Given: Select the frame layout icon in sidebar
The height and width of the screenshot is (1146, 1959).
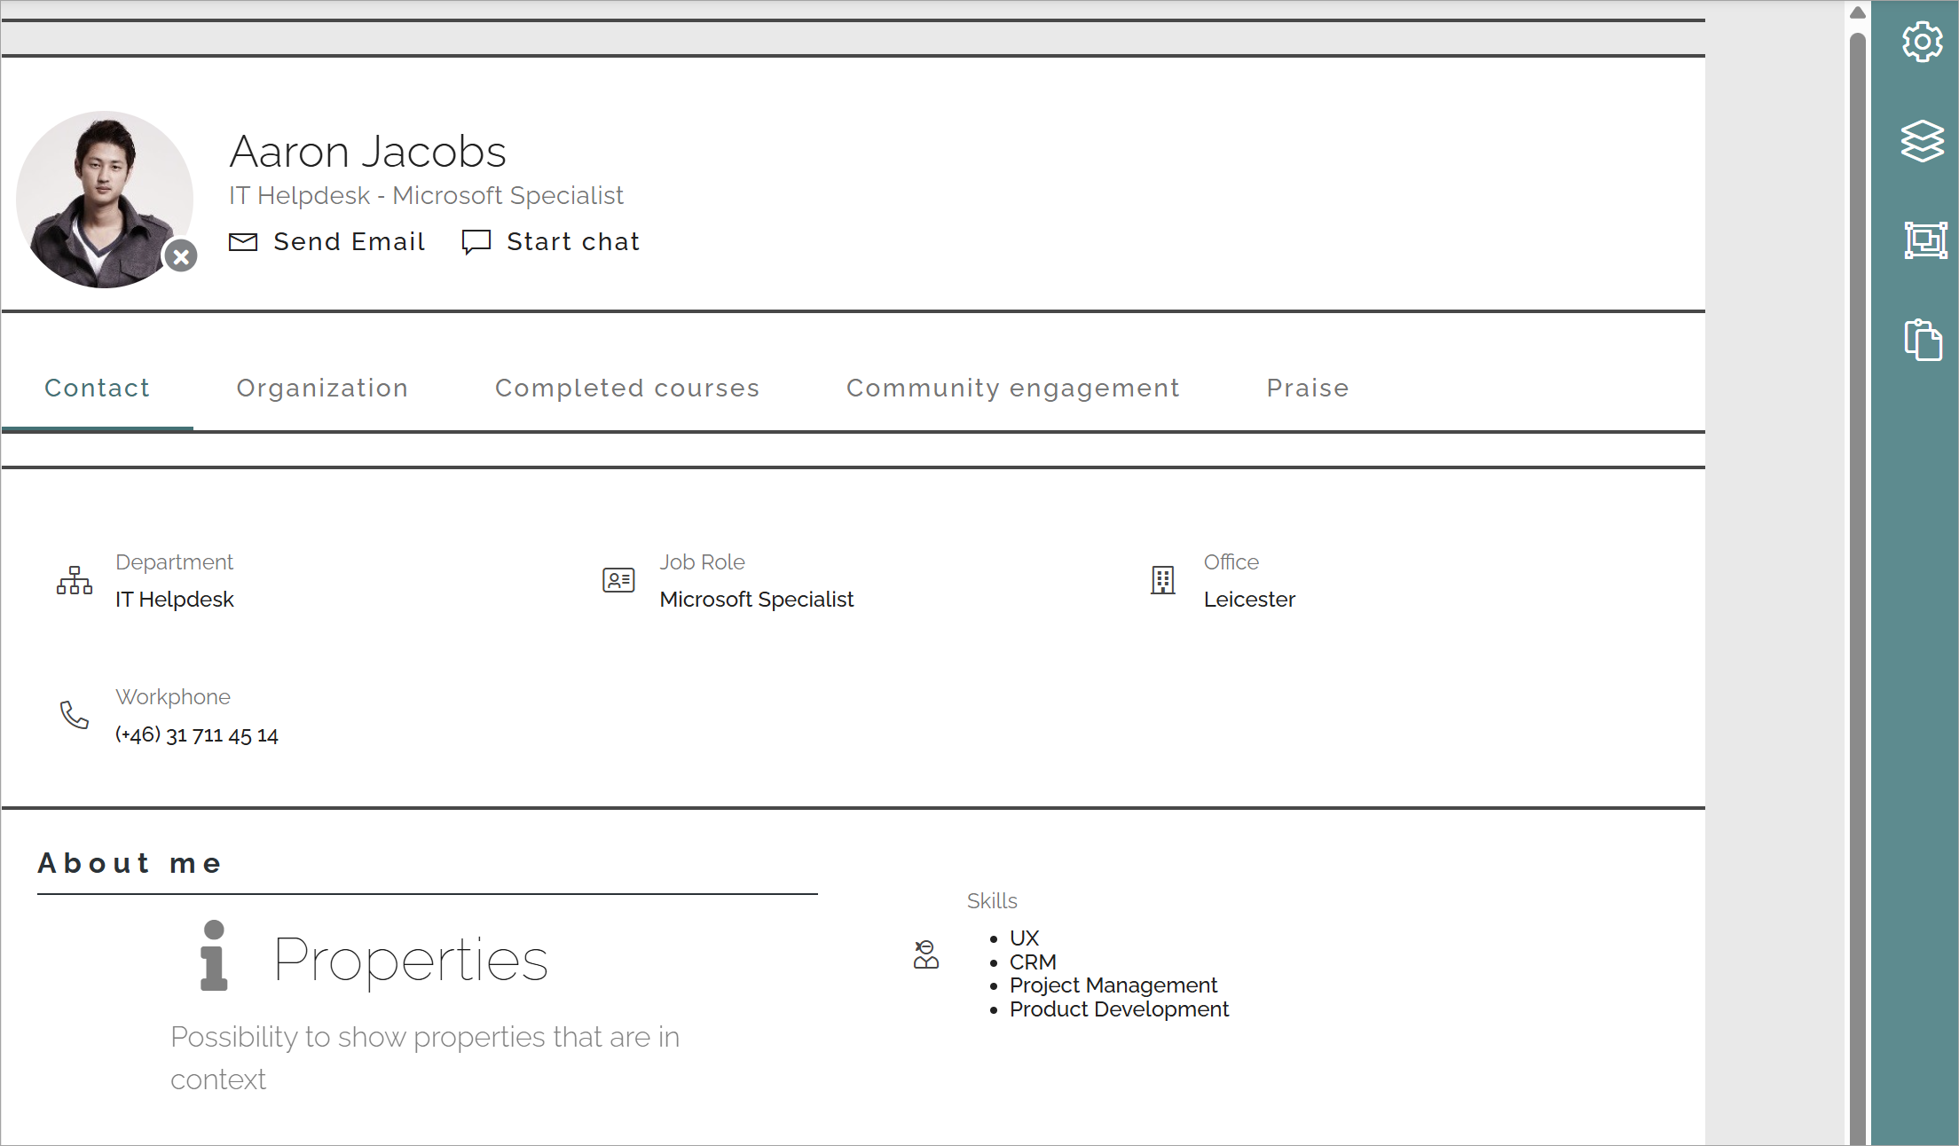Looking at the screenshot, I should pos(1924,240).
